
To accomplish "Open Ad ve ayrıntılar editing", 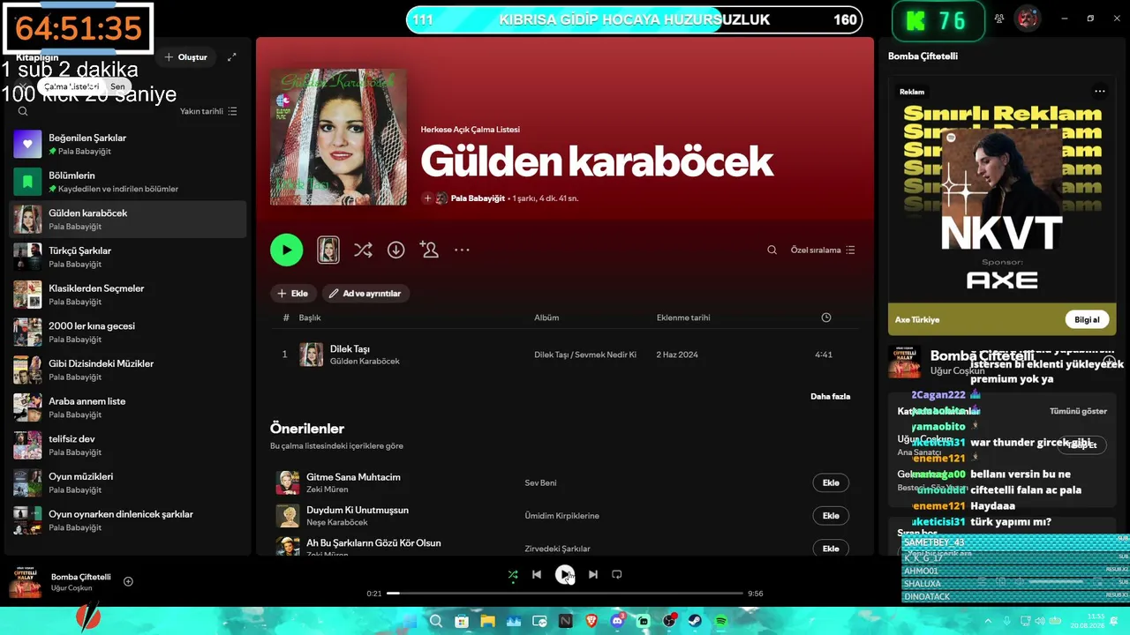I will point(365,293).
